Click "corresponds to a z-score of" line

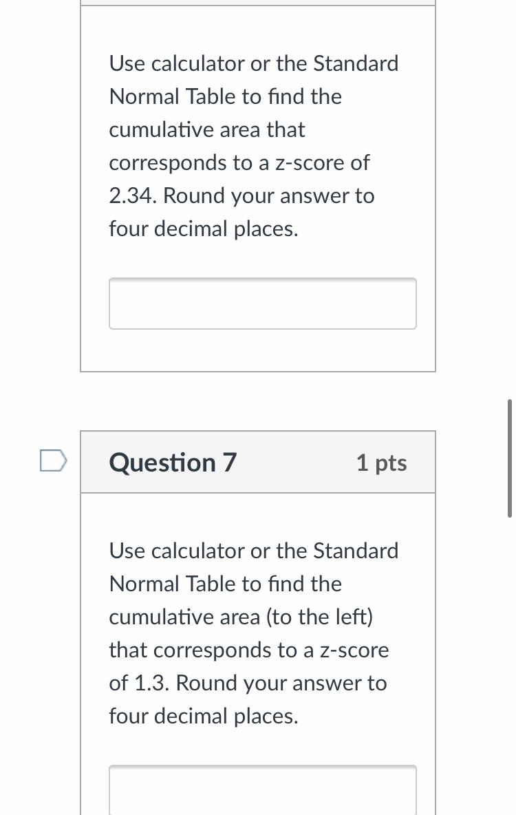tap(239, 163)
